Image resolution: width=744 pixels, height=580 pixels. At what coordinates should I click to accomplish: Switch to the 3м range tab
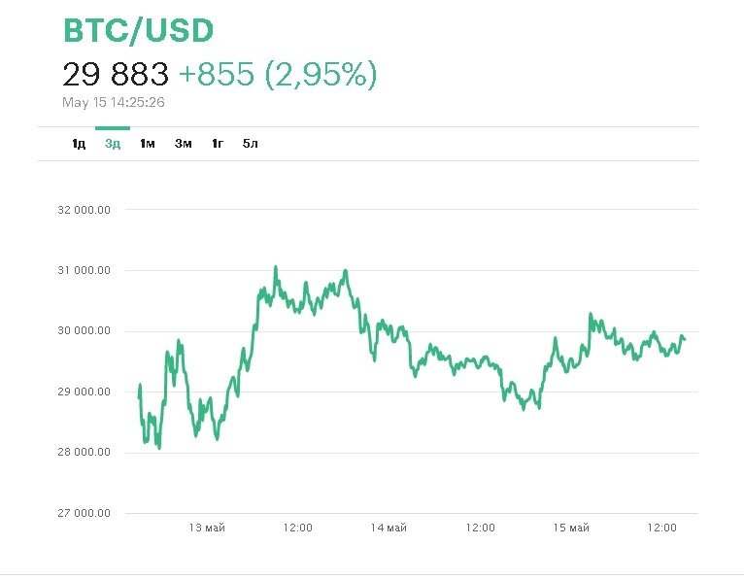184,144
